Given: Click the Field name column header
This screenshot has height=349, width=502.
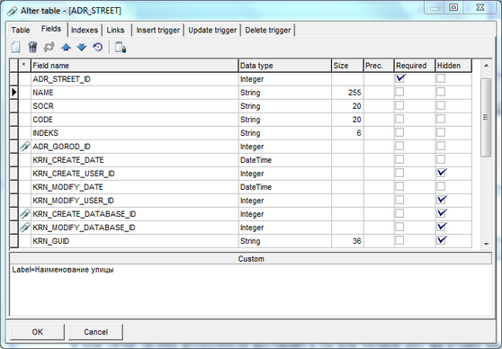Looking at the screenshot, I should pyautogui.click(x=135, y=66).
